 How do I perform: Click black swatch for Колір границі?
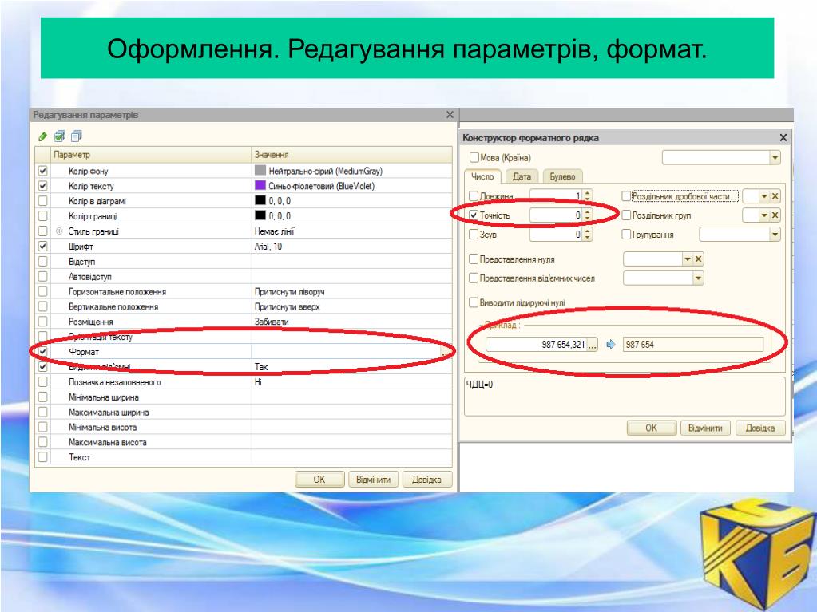(260, 215)
